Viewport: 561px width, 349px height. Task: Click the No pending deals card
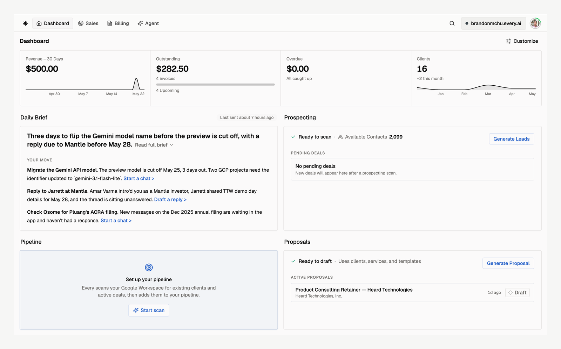point(412,169)
